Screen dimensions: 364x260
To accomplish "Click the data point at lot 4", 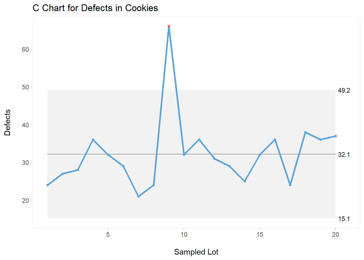I will coord(93,140).
